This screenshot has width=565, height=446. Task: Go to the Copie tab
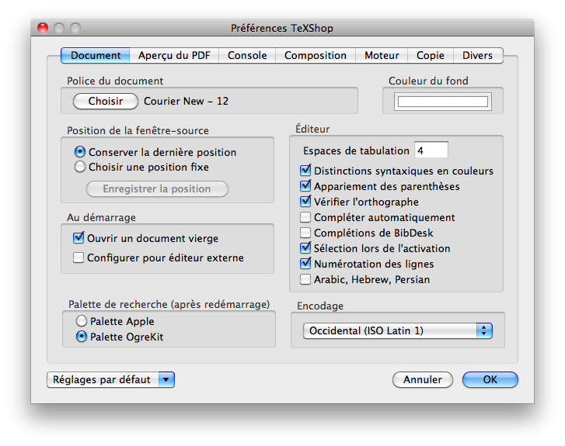pos(431,55)
